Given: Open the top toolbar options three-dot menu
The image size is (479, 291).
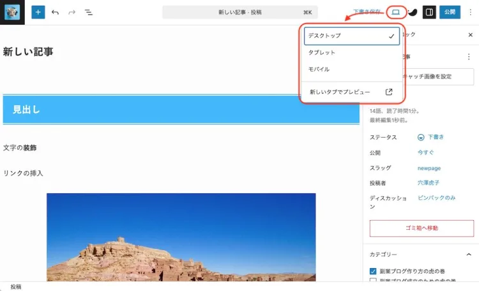Looking at the screenshot, I should [471, 12].
